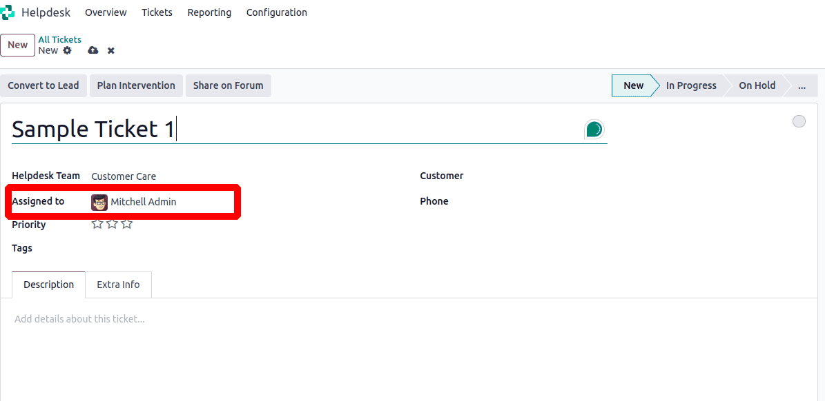
Task: Click the Priority field label
Action: pos(29,225)
